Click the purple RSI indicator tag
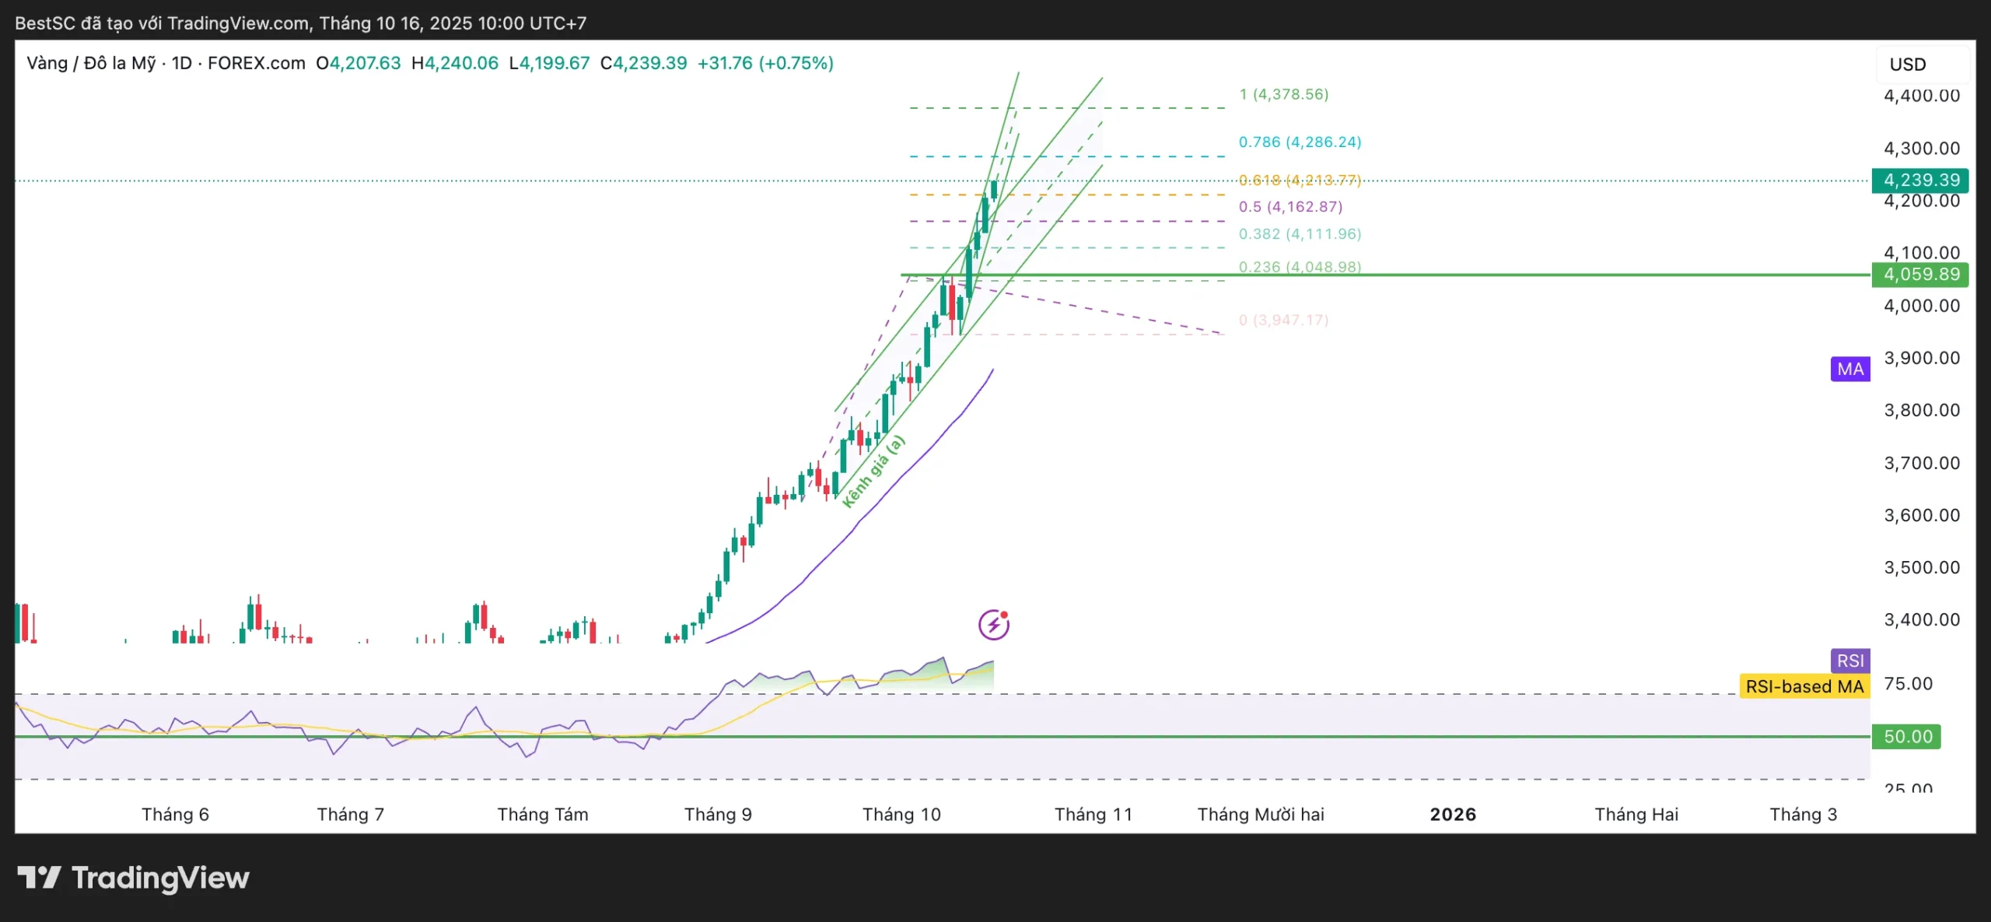The image size is (1991, 922). 1850,661
